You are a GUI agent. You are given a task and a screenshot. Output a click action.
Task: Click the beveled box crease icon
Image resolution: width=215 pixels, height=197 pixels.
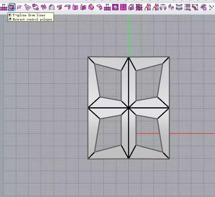[x=91, y=7]
